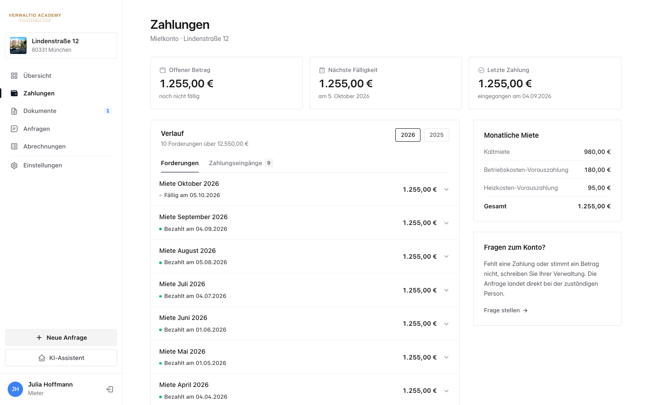Click the JH avatar circle
The height and width of the screenshot is (405, 649).
[15, 389]
